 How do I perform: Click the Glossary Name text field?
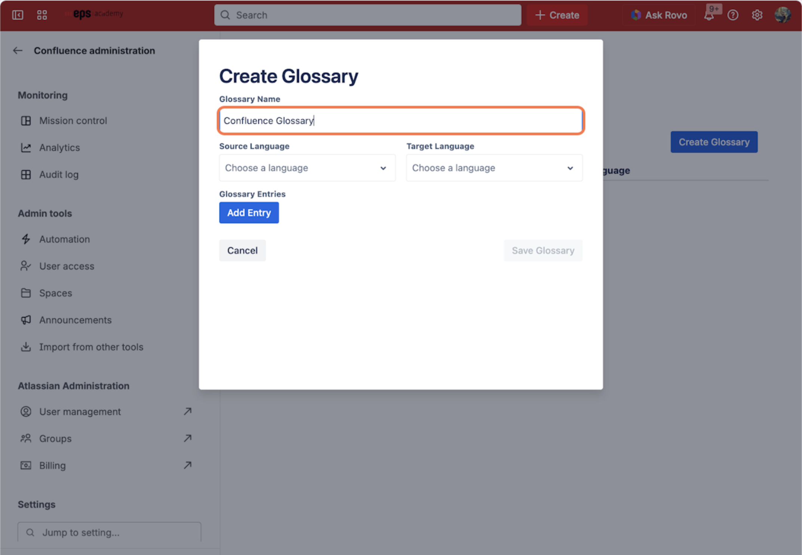[x=400, y=121]
